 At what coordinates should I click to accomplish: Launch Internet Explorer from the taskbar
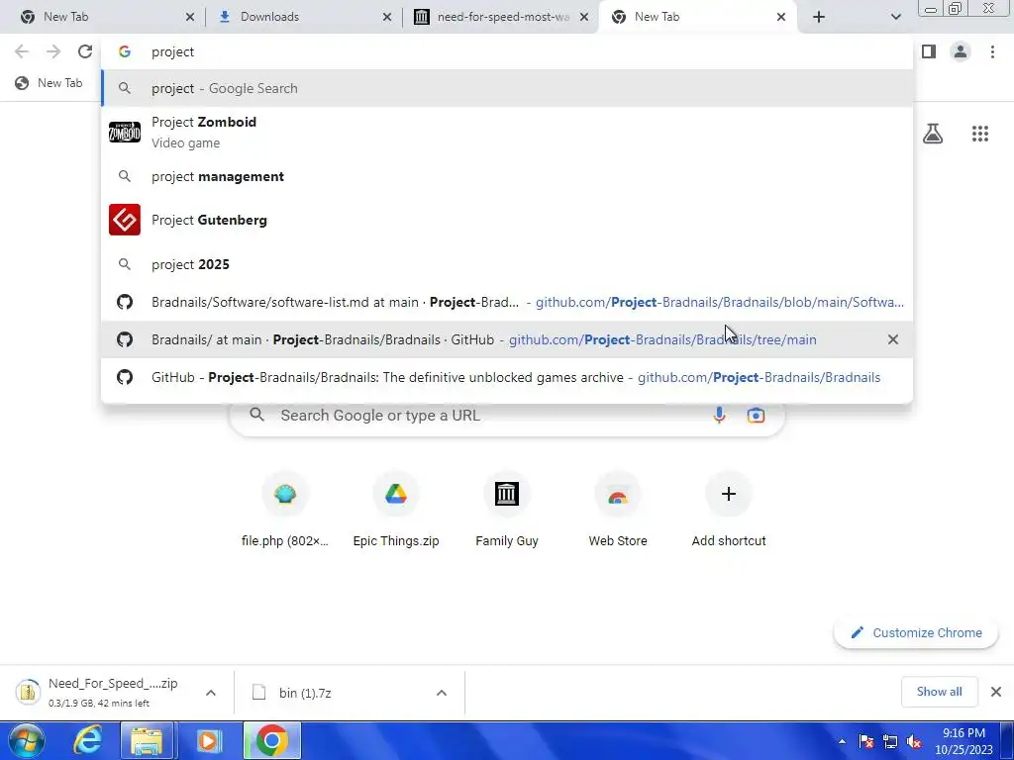coord(87,740)
